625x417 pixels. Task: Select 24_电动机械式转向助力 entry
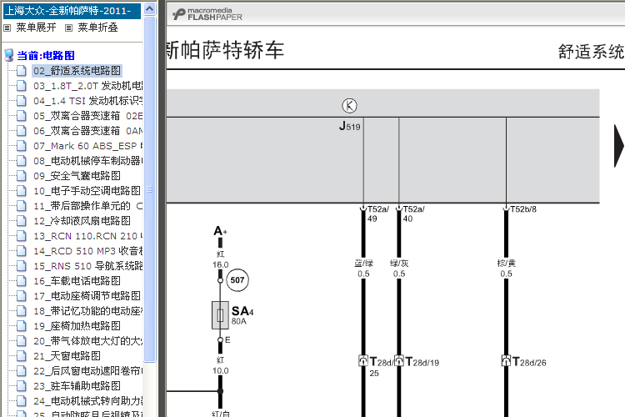point(87,400)
